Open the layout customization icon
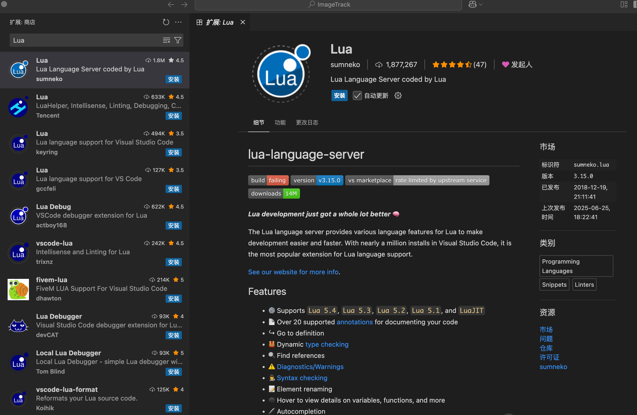 pos(624,5)
